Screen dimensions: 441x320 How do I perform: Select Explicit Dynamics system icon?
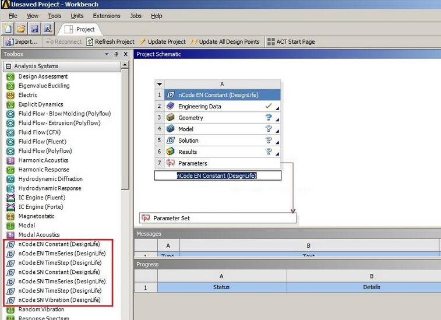click(10, 104)
